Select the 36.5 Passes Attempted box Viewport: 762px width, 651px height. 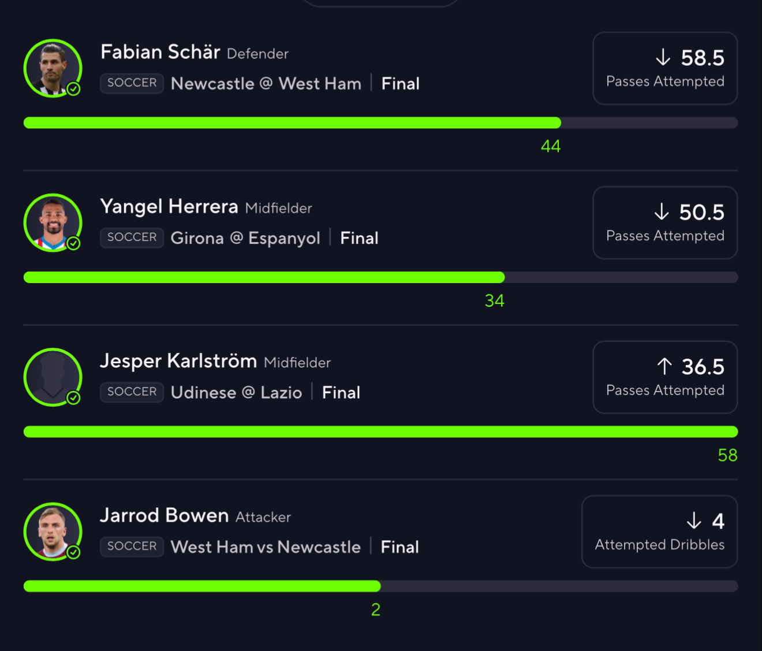pos(665,377)
